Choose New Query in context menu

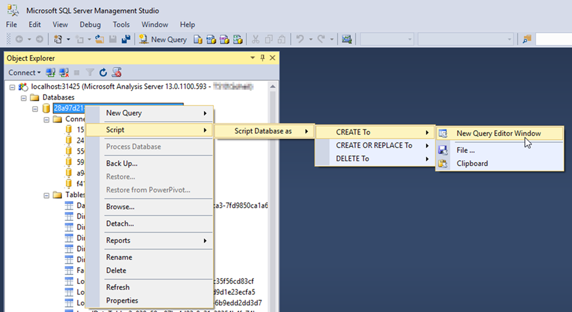point(149,113)
